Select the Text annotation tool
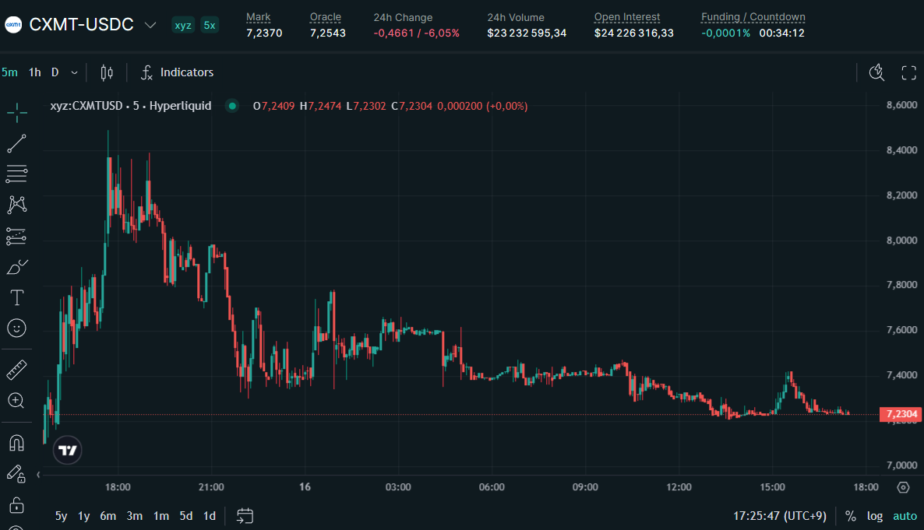Image resolution: width=924 pixels, height=530 pixels. click(17, 297)
